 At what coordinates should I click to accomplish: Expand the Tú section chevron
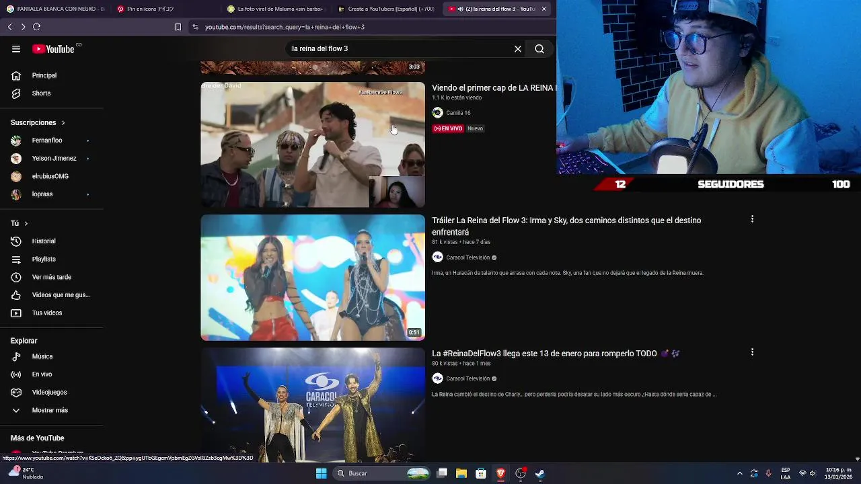click(x=26, y=223)
